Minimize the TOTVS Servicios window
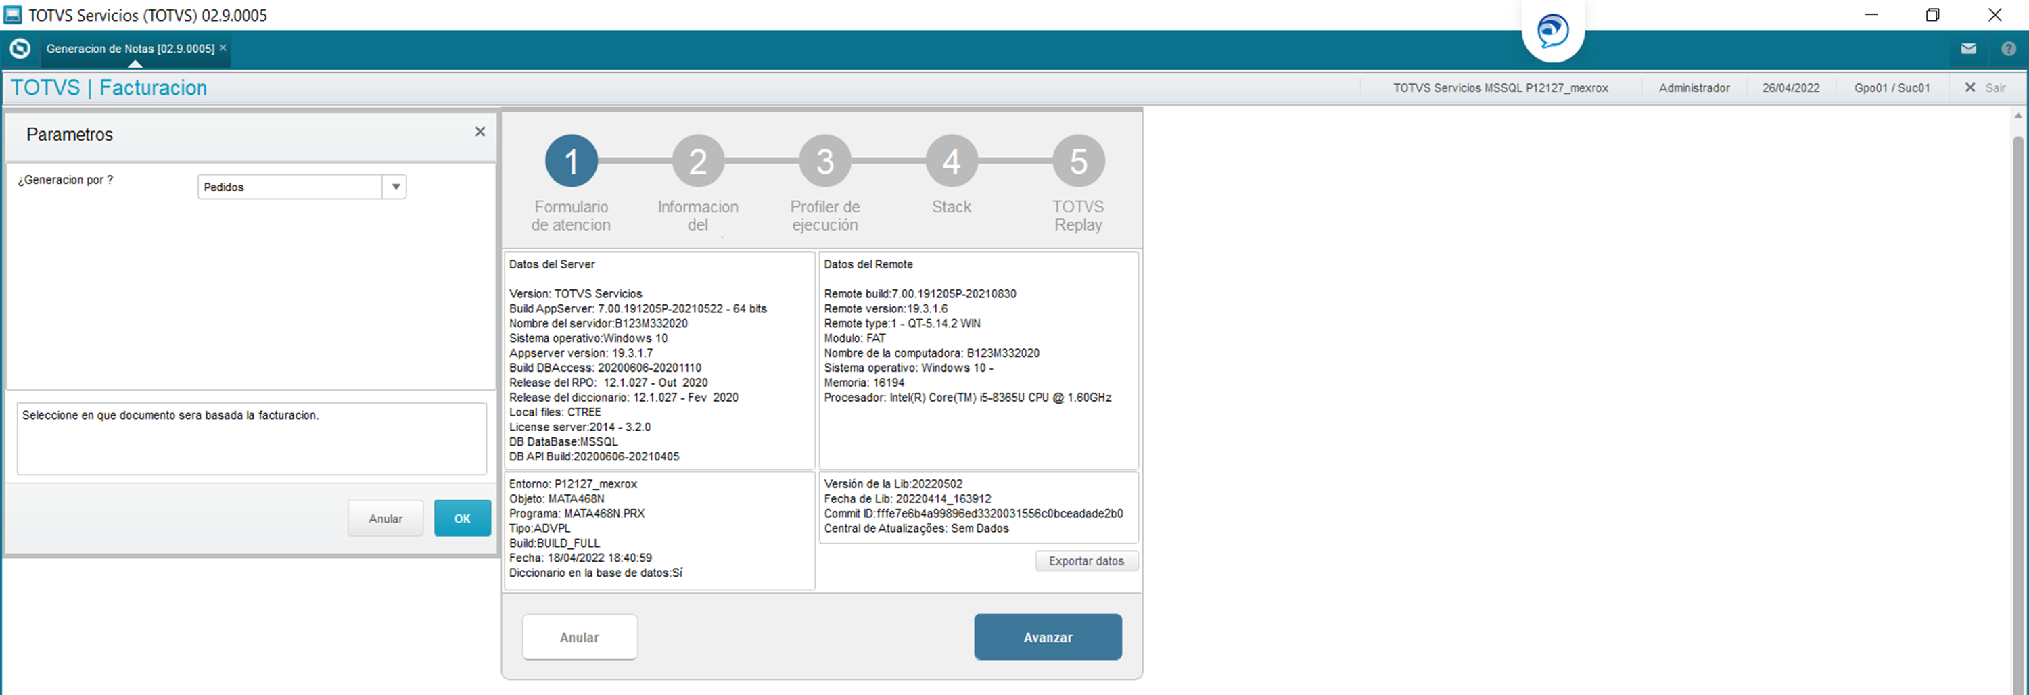This screenshot has height=695, width=2029. point(1871,14)
